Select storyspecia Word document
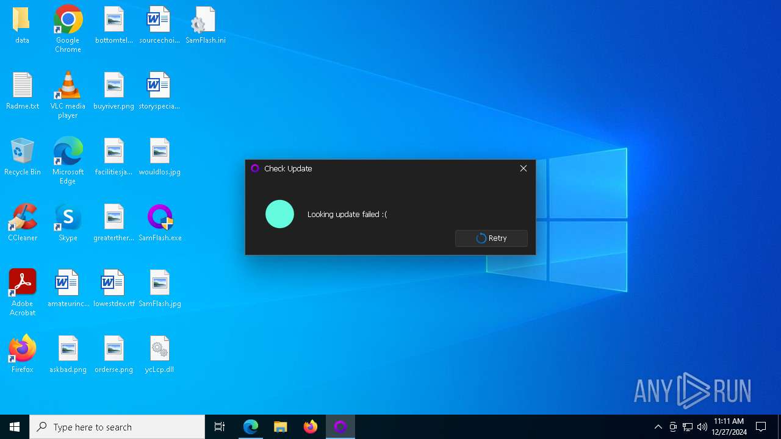Image resolution: width=781 pixels, height=439 pixels. click(x=159, y=91)
